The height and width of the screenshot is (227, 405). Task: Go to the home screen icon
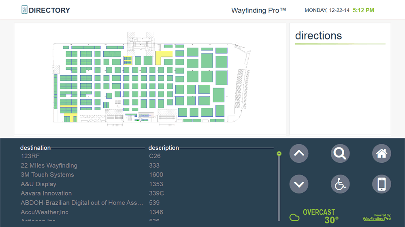382,153
